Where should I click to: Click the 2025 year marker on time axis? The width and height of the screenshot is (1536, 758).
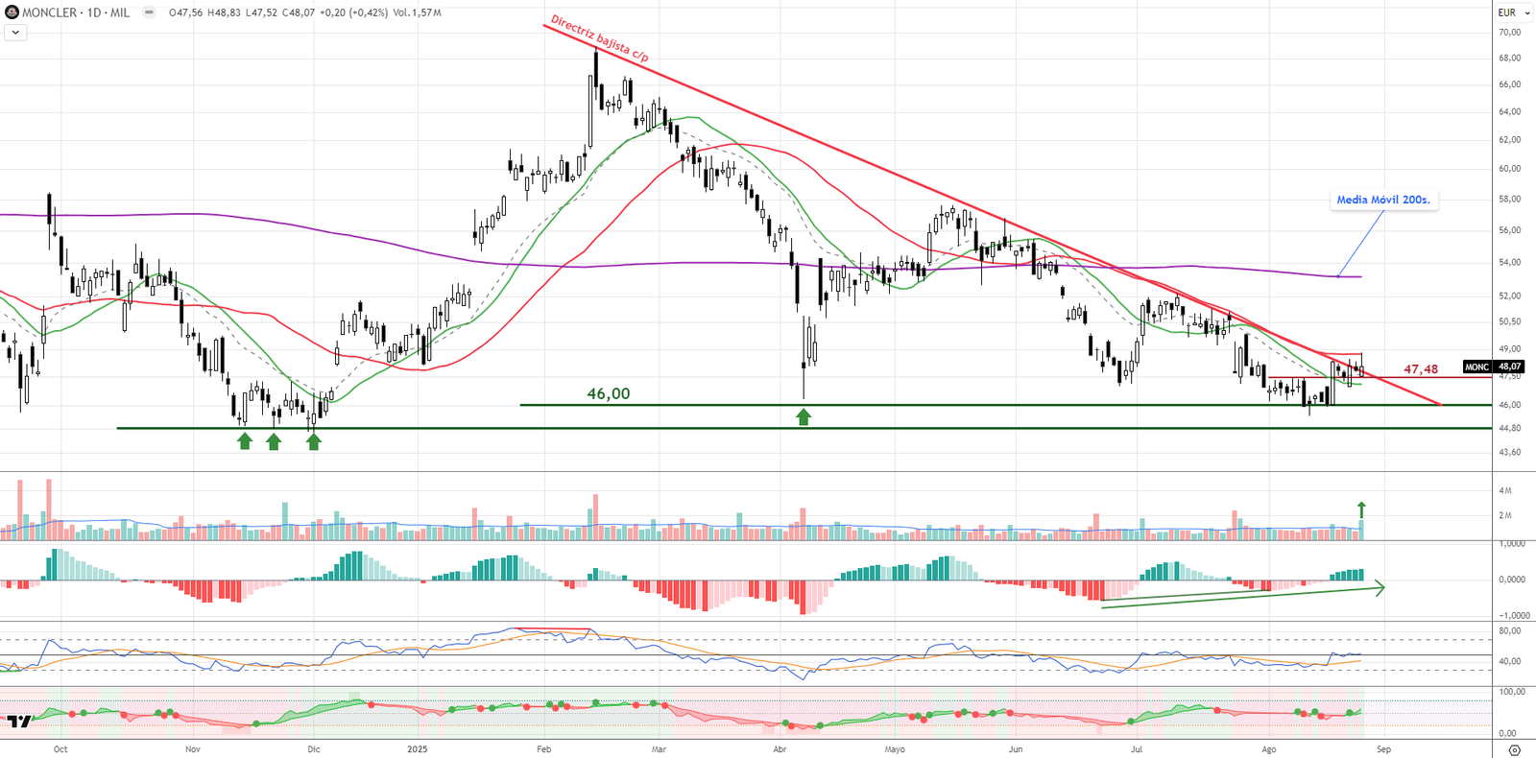[417, 749]
